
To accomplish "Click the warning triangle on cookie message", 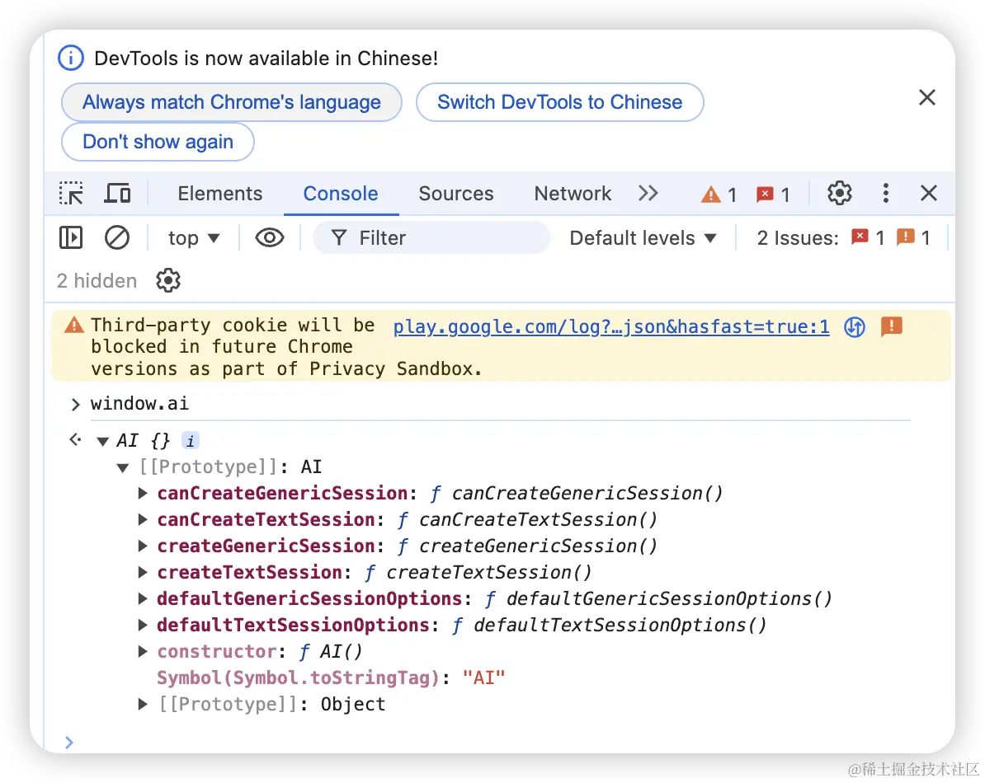I will (x=74, y=325).
